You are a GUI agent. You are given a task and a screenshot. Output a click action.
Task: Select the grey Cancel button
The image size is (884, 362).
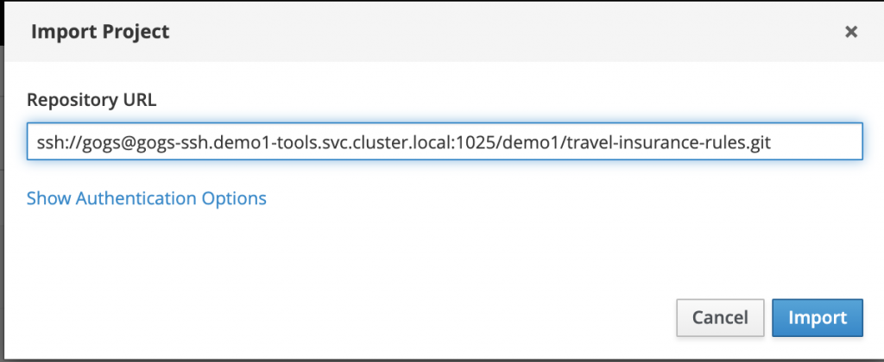tap(720, 317)
